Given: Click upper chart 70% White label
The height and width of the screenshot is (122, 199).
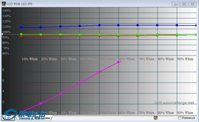Looking at the screenshot, I should 146,59.
